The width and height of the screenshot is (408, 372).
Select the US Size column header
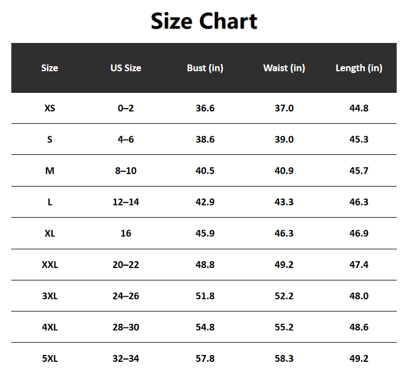click(x=126, y=68)
